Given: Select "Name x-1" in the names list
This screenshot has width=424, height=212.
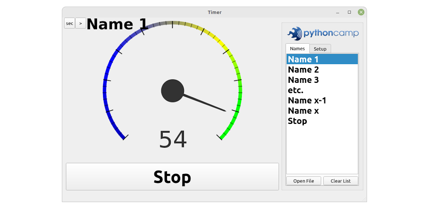Looking at the screenshot, I should click(x=307, y=100).
